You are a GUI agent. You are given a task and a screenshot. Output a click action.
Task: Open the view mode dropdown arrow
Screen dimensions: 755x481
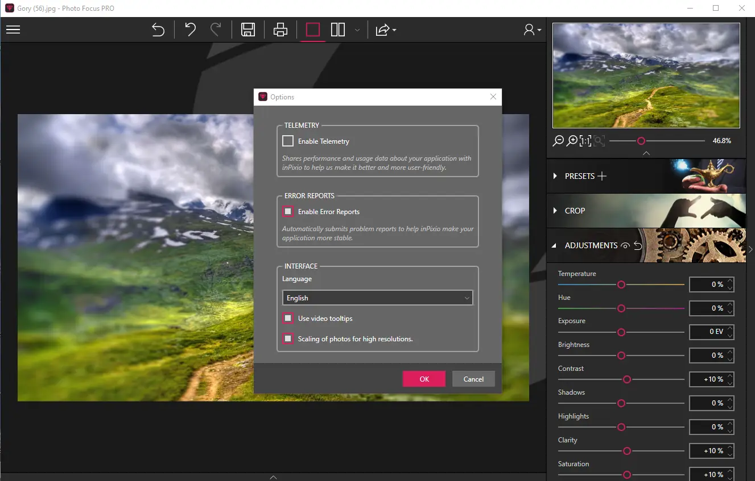point(357,30)
